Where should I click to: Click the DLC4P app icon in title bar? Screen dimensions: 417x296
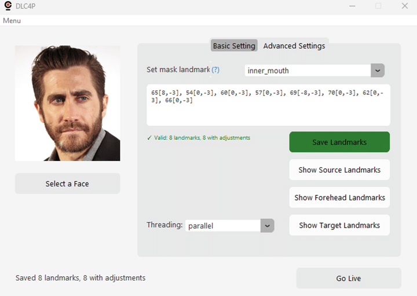click(x=8, y=6)
